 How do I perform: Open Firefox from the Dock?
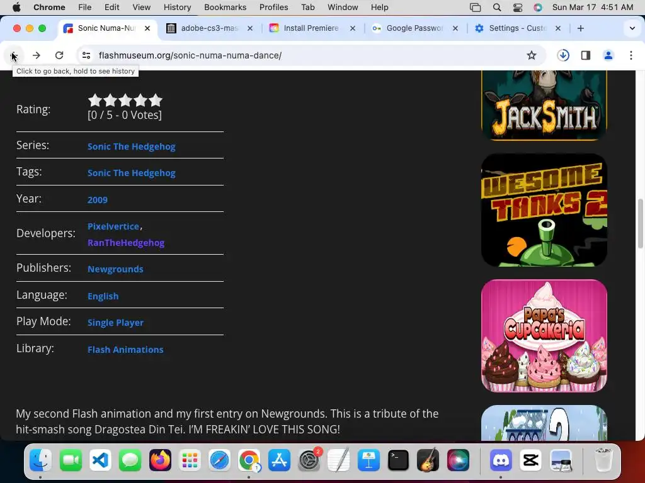click(160, 460)
